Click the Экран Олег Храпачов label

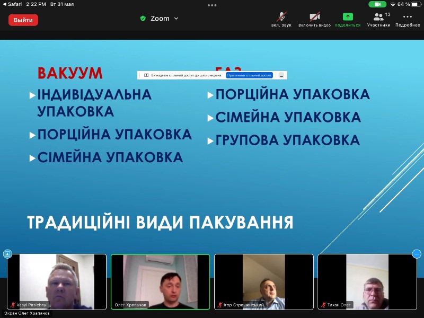click(x=27, y=313)
